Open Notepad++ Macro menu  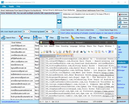(x=89, y=46)
